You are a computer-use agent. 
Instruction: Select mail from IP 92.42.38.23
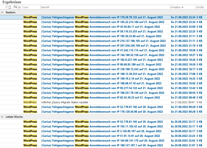tap(103, 98)
